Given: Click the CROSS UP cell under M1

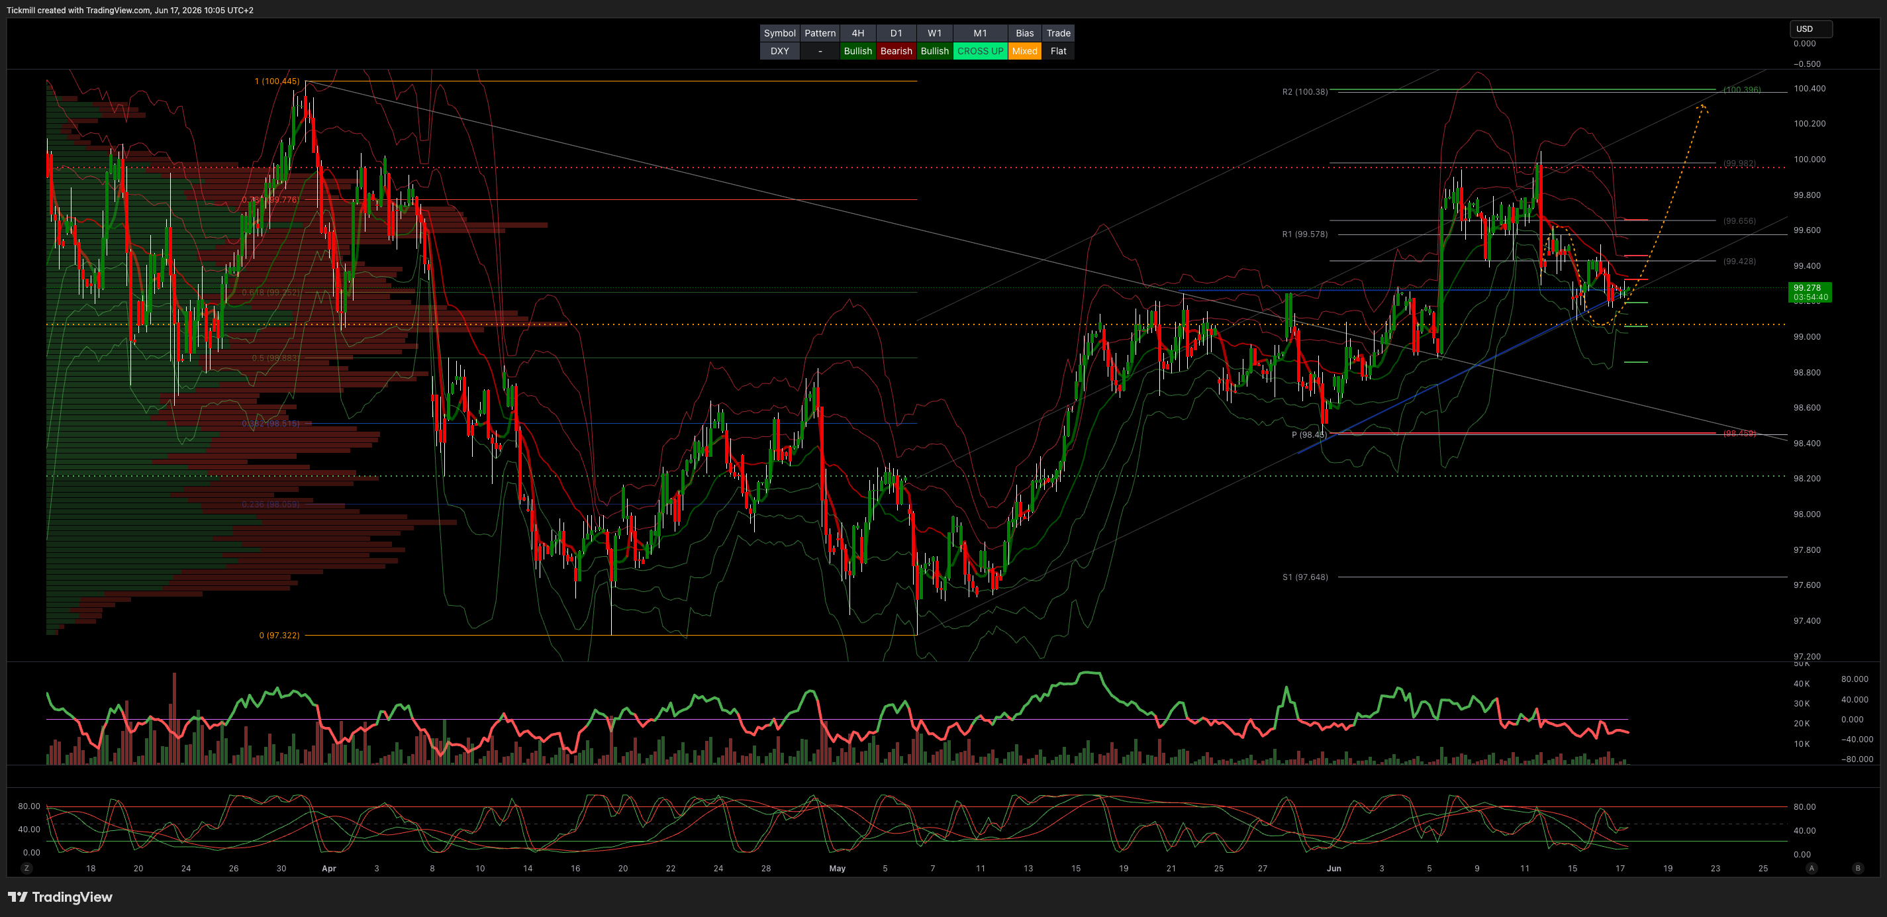Looking at the screenshot, I should coord(980,51).
